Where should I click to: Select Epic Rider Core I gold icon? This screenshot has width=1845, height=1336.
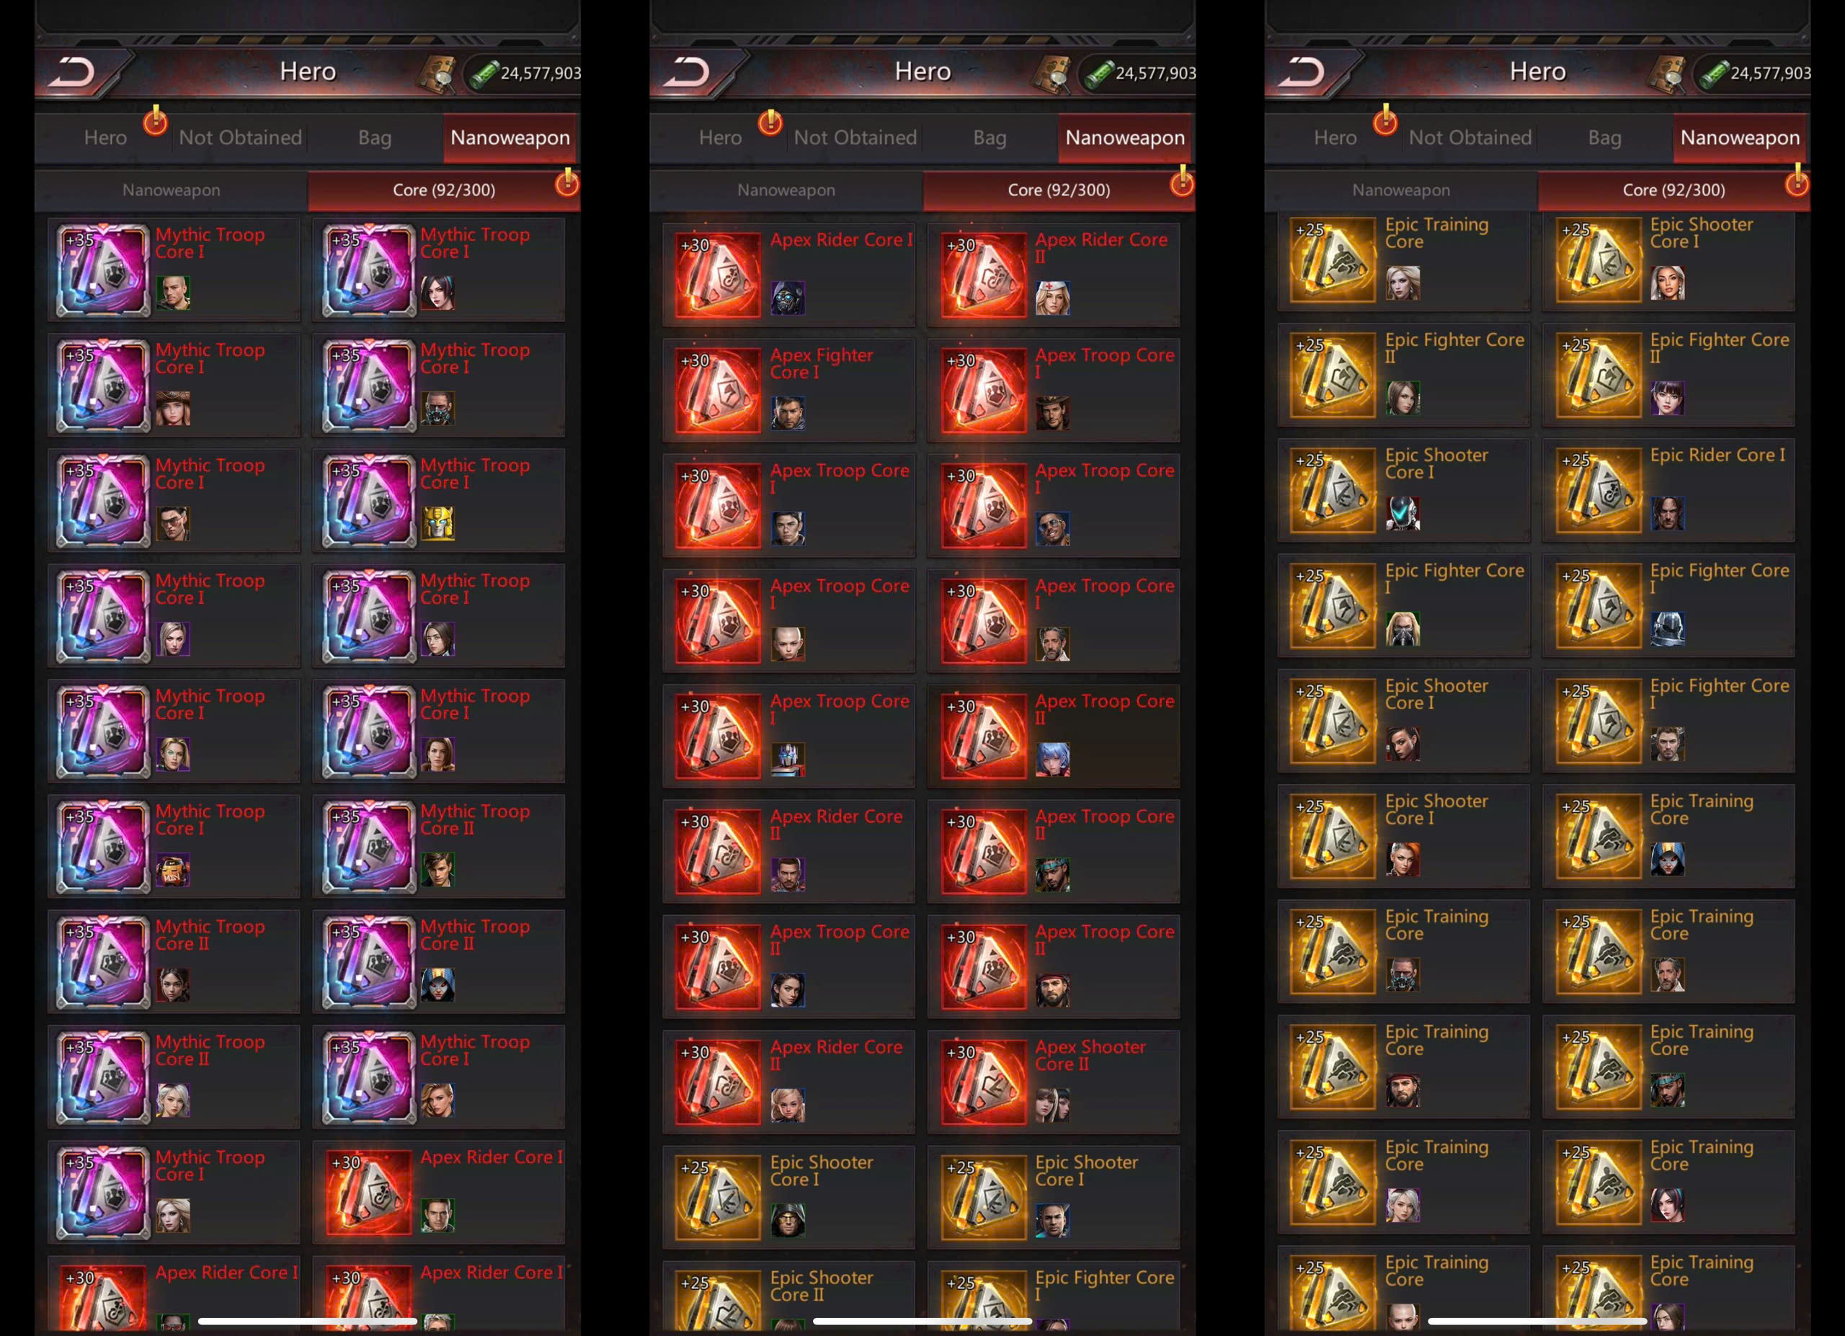coord(1599,488)
